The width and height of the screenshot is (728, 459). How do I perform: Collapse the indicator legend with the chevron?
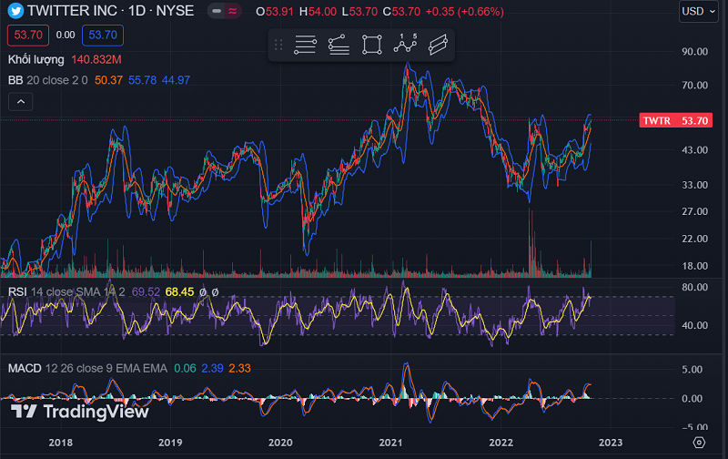click(19, 102)
